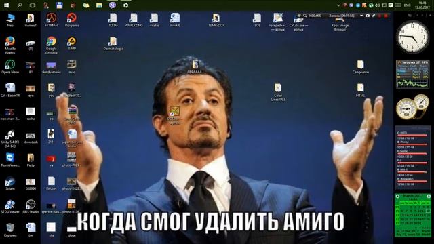Screen dimensions: 434x244
Task: Launch OBS Studio shortcut
Action: [31, 207]
